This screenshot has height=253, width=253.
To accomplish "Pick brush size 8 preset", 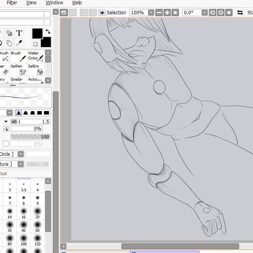I will 24,200.
